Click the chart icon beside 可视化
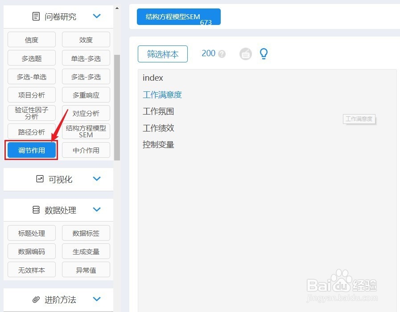 [40, 179]
